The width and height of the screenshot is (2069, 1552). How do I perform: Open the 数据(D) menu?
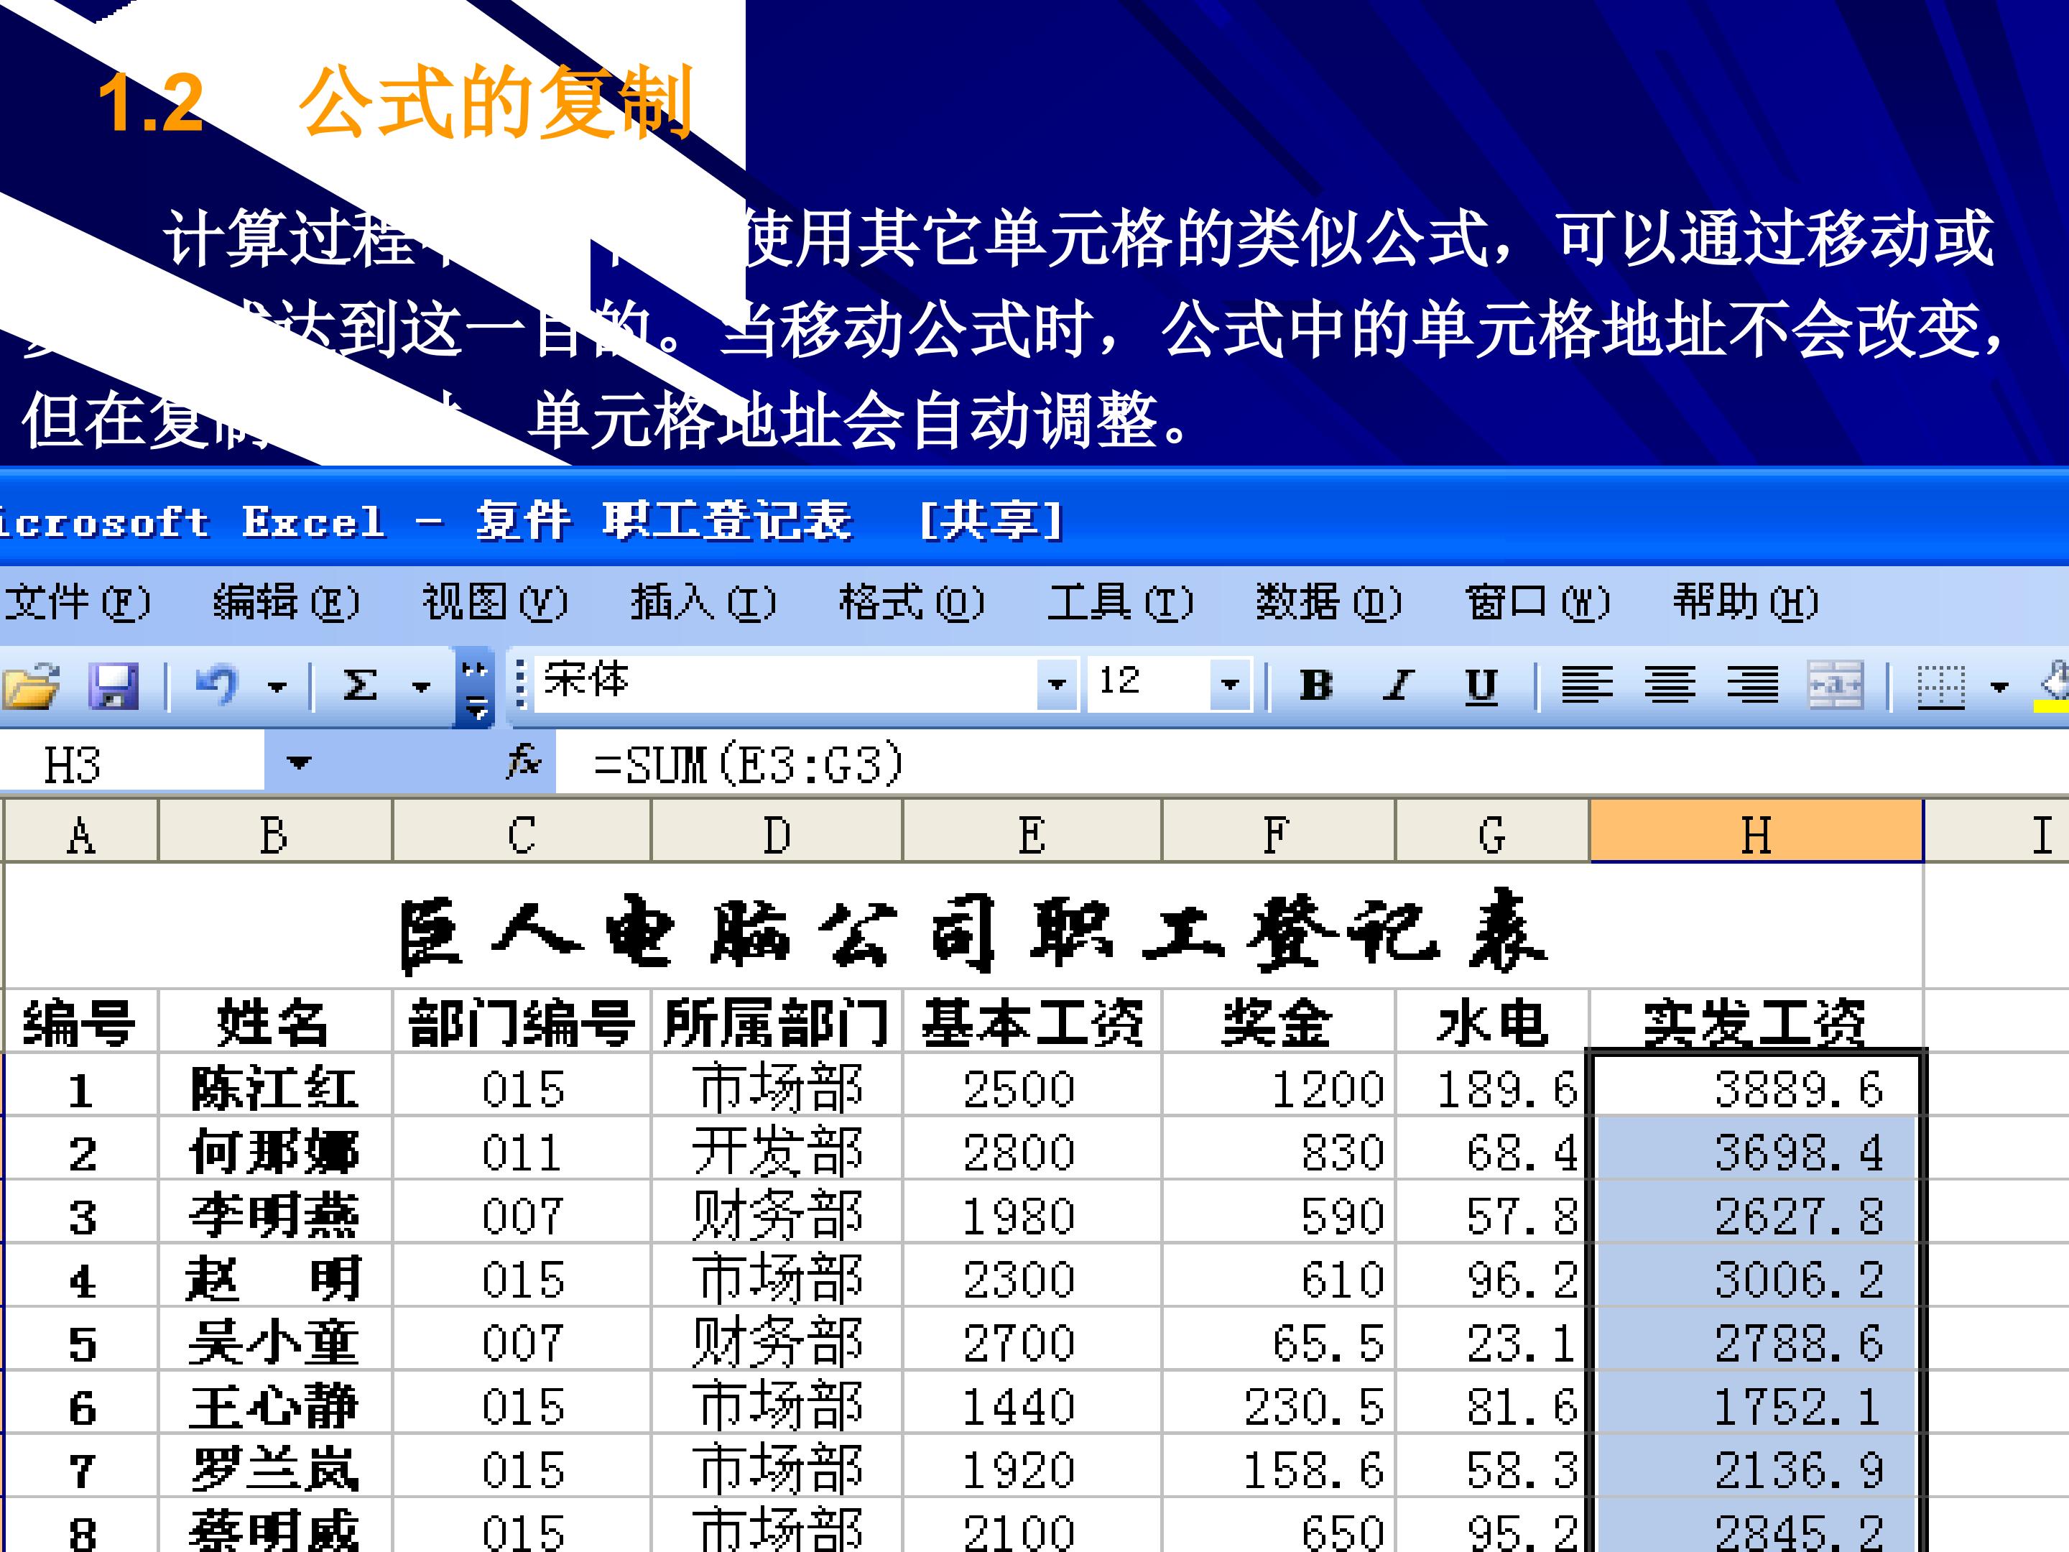1328,601
